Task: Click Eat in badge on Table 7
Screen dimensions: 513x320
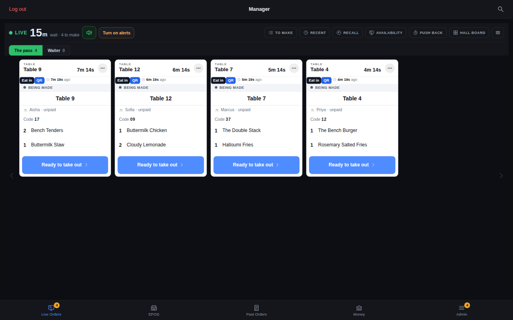Action: tap(218, 80)
